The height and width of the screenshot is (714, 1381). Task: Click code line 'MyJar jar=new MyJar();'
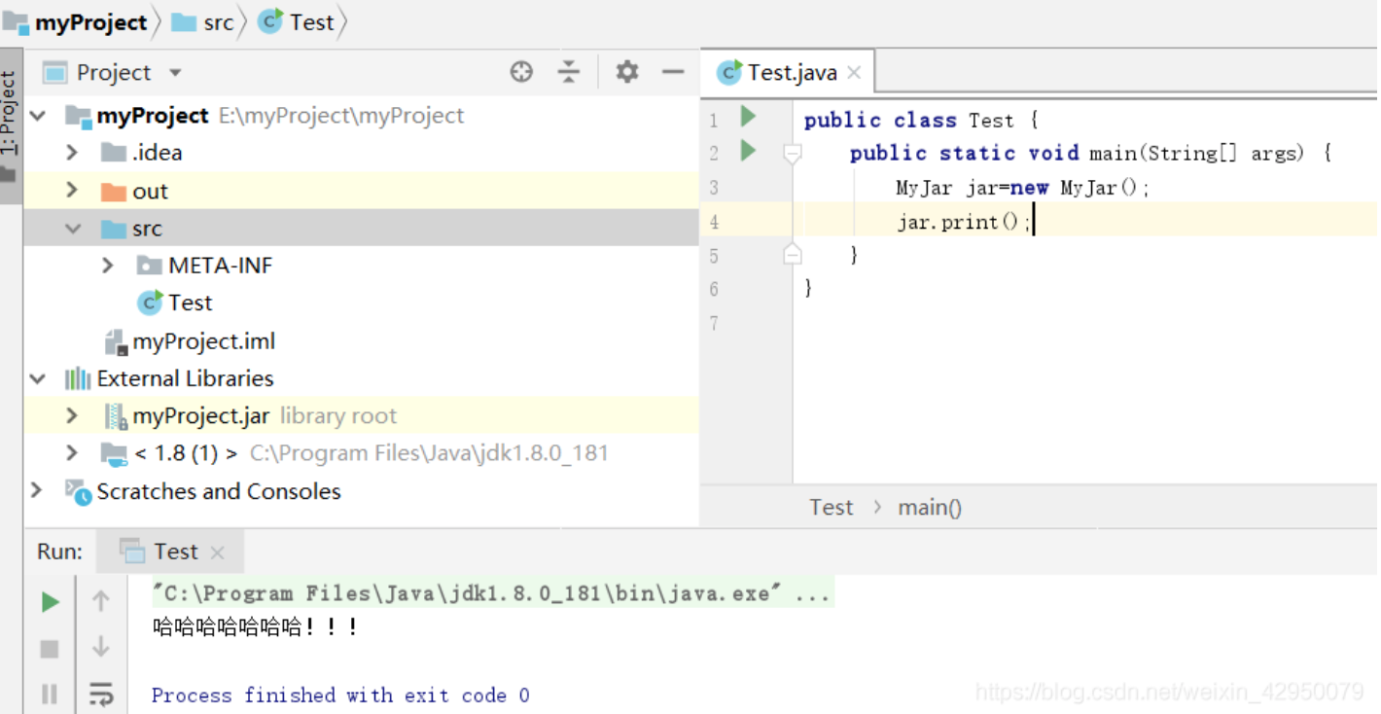point(1022,188)
